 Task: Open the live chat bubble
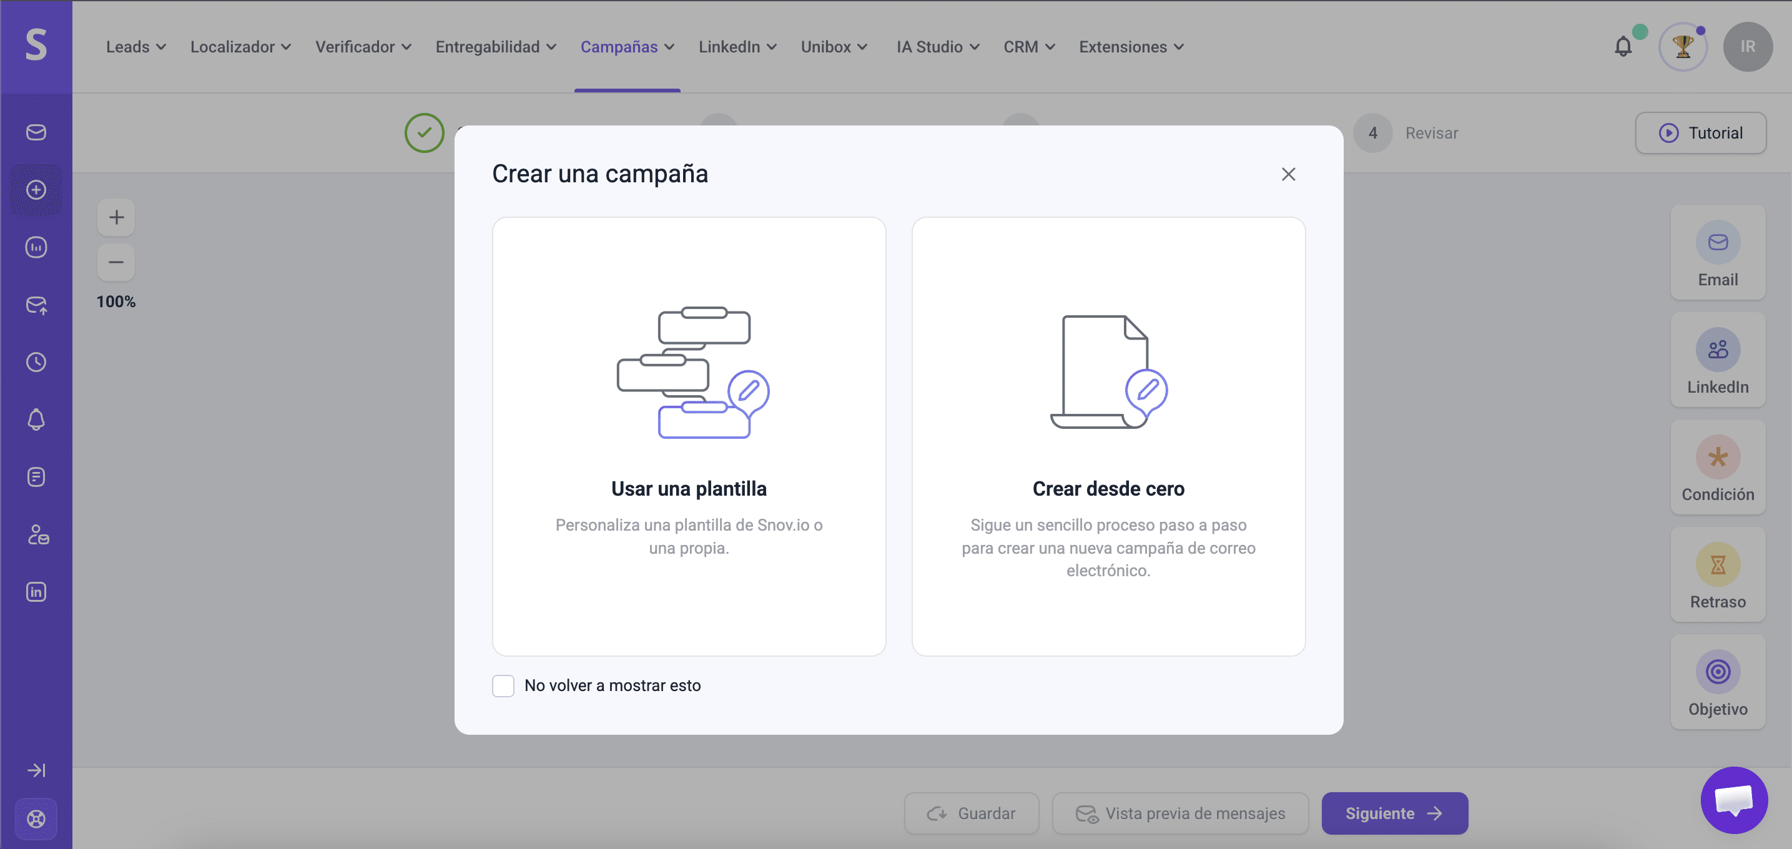(1733, 800)
